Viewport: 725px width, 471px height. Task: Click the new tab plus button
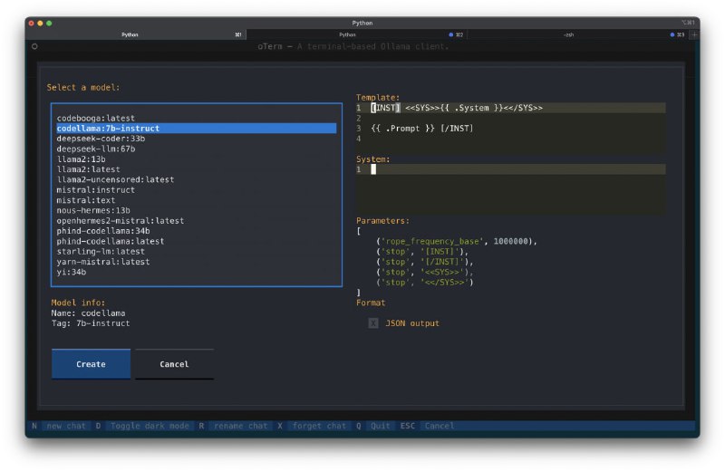pyautogui.click(x=694, y=34)
